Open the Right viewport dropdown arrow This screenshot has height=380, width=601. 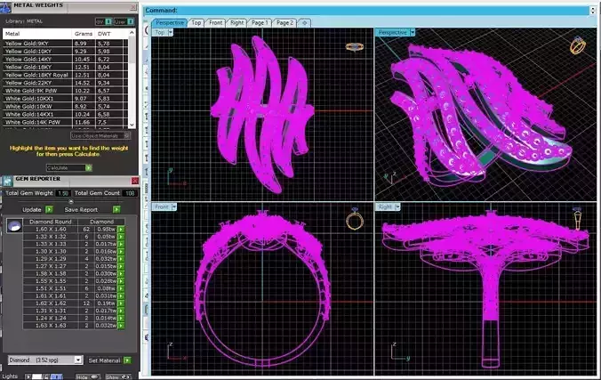coord(397,206)
